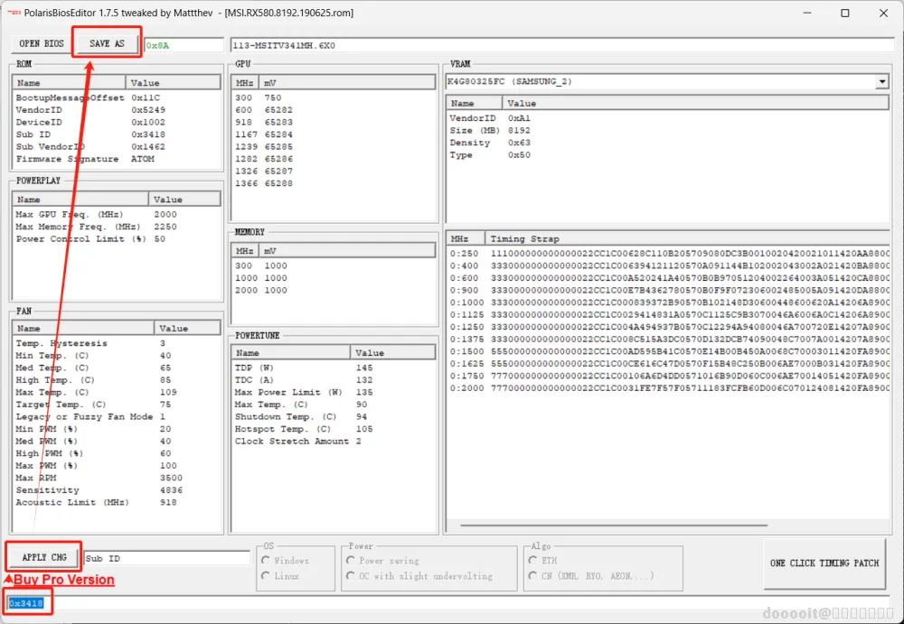904x624 pixels.
Task: Select the memory 300 MHz row
Action: [334, 265]
